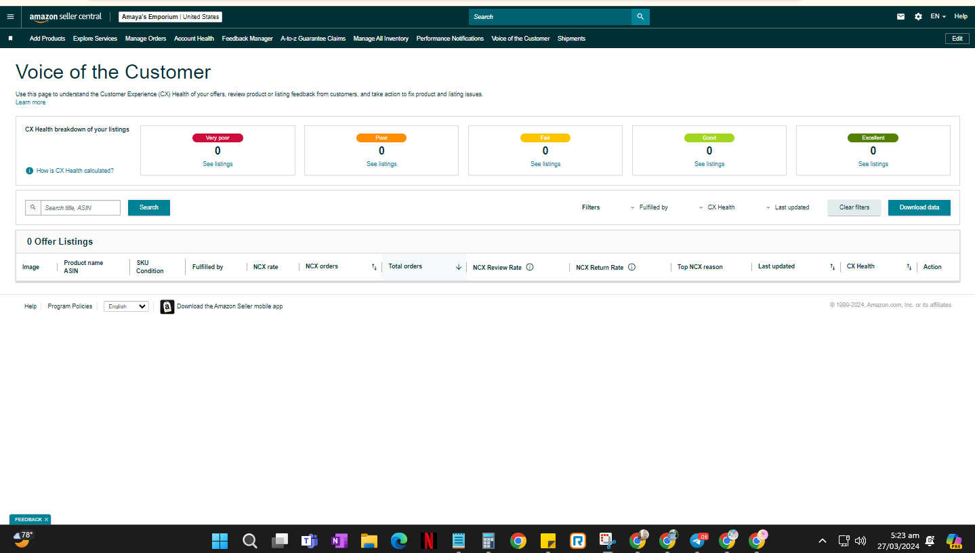Expand the Fulfilled by filter dropdown

[x=649, y=207]
